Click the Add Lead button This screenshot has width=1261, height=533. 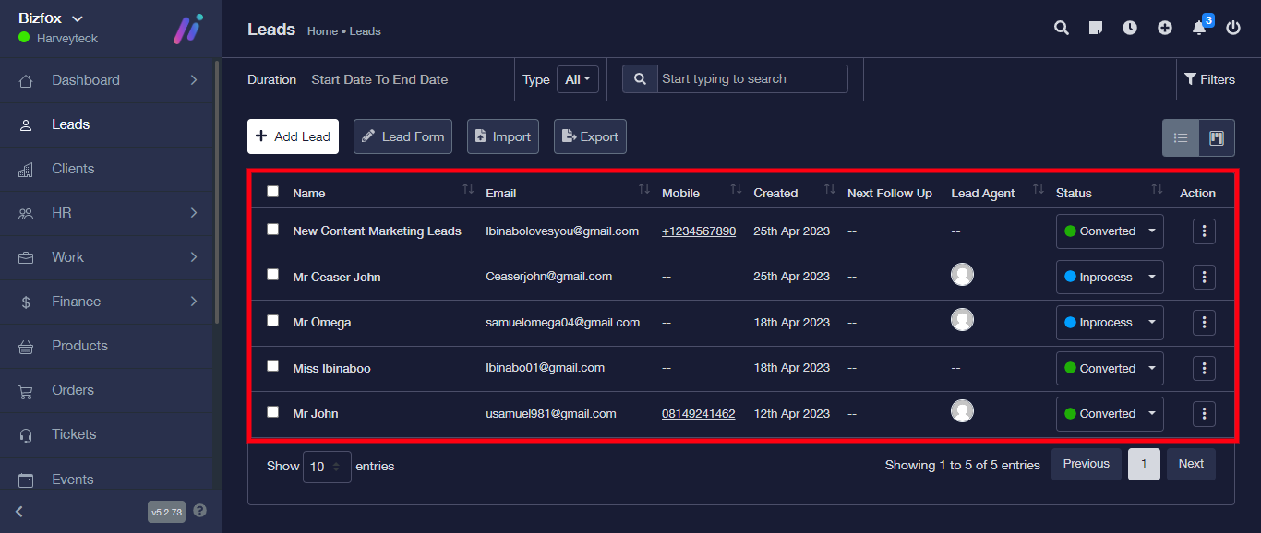pyautogui.click(x=293, y=136)
